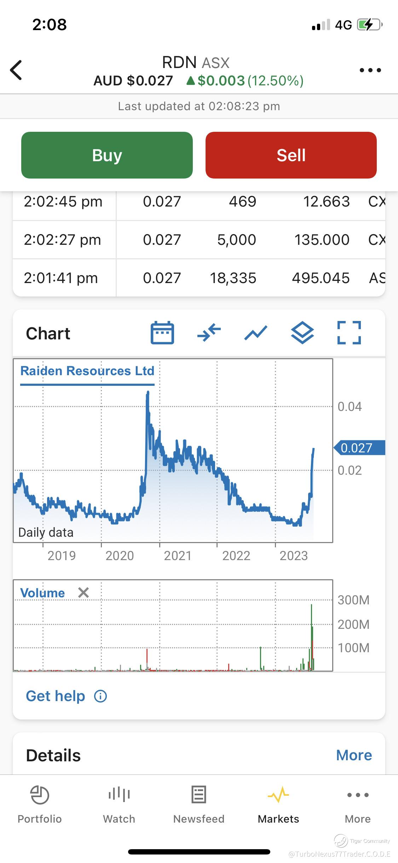This screenshot has width=398, height=863.
Task: Tap the 0.027 current price marker on chart
Action: pos(359,448)
